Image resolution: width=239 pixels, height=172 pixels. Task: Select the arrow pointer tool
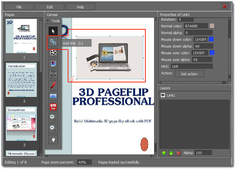[53, 31]
